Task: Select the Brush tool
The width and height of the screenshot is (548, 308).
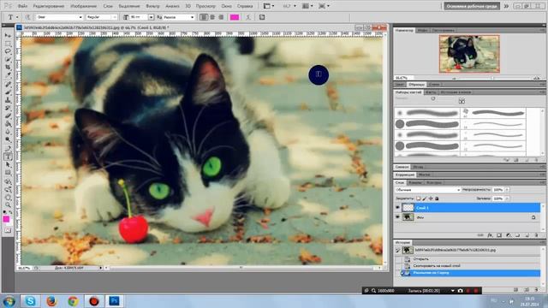Action: (8, 92)
